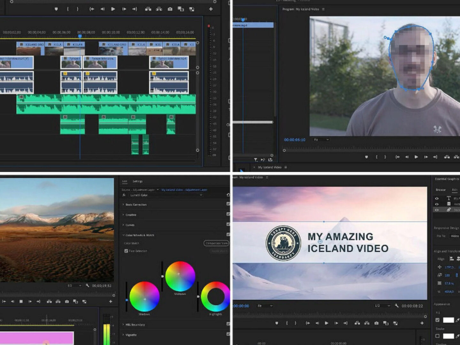Open the Fit zoom dropdown under the title monitor

265,306
